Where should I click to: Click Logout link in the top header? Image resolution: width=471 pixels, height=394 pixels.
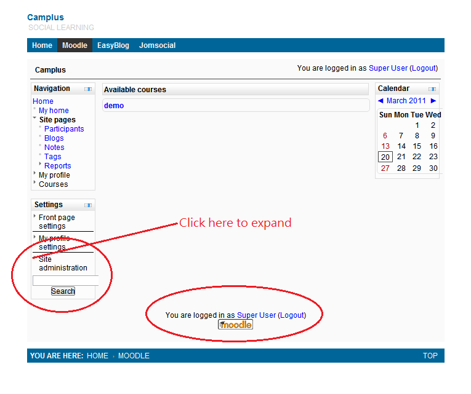point(423,68)
